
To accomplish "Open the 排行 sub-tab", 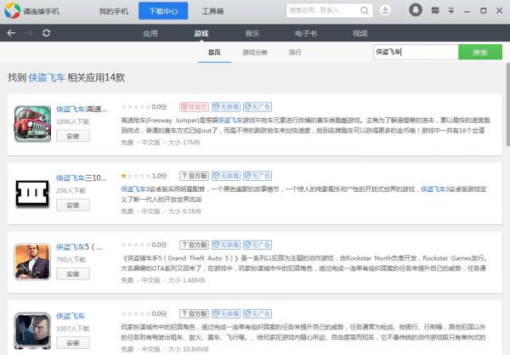I will pyautogui.click(x=295, y=53).
